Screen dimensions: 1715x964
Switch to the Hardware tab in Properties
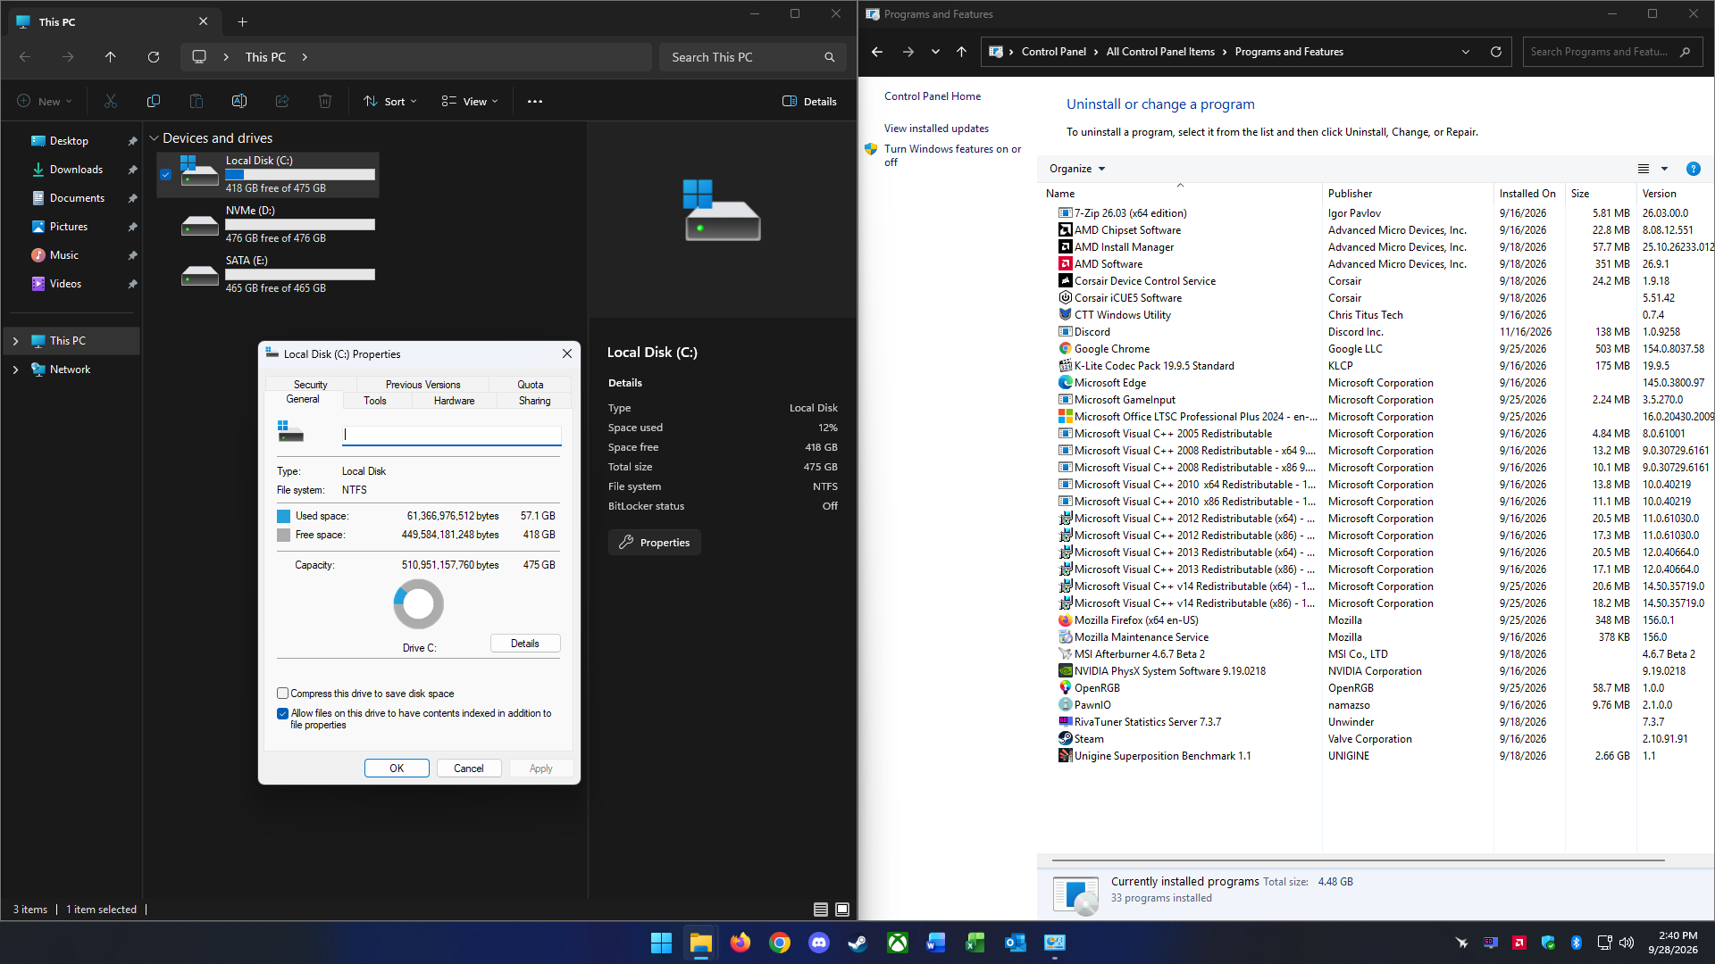[455, 401]
